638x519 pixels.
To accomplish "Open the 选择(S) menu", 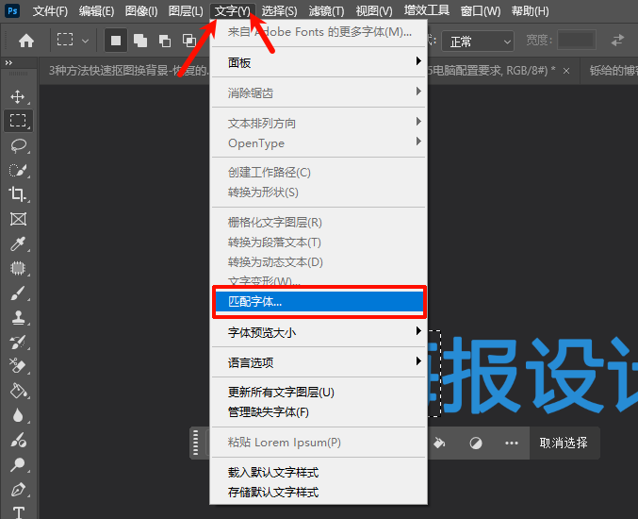I will pyautogui.click(x=279, y=11).
